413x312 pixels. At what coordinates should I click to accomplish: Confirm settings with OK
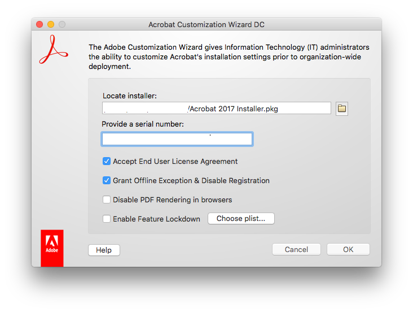coord(348,249)
